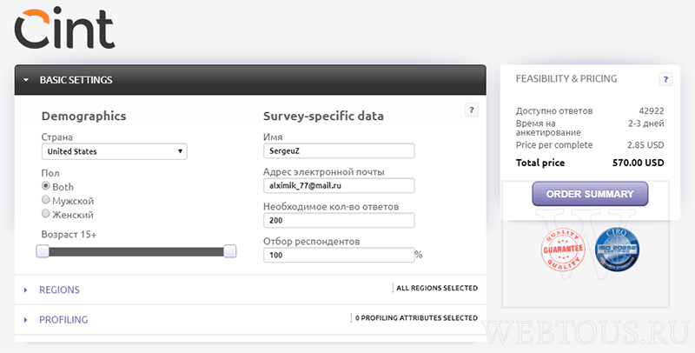Expand the Regions section

tap(59, 290)
